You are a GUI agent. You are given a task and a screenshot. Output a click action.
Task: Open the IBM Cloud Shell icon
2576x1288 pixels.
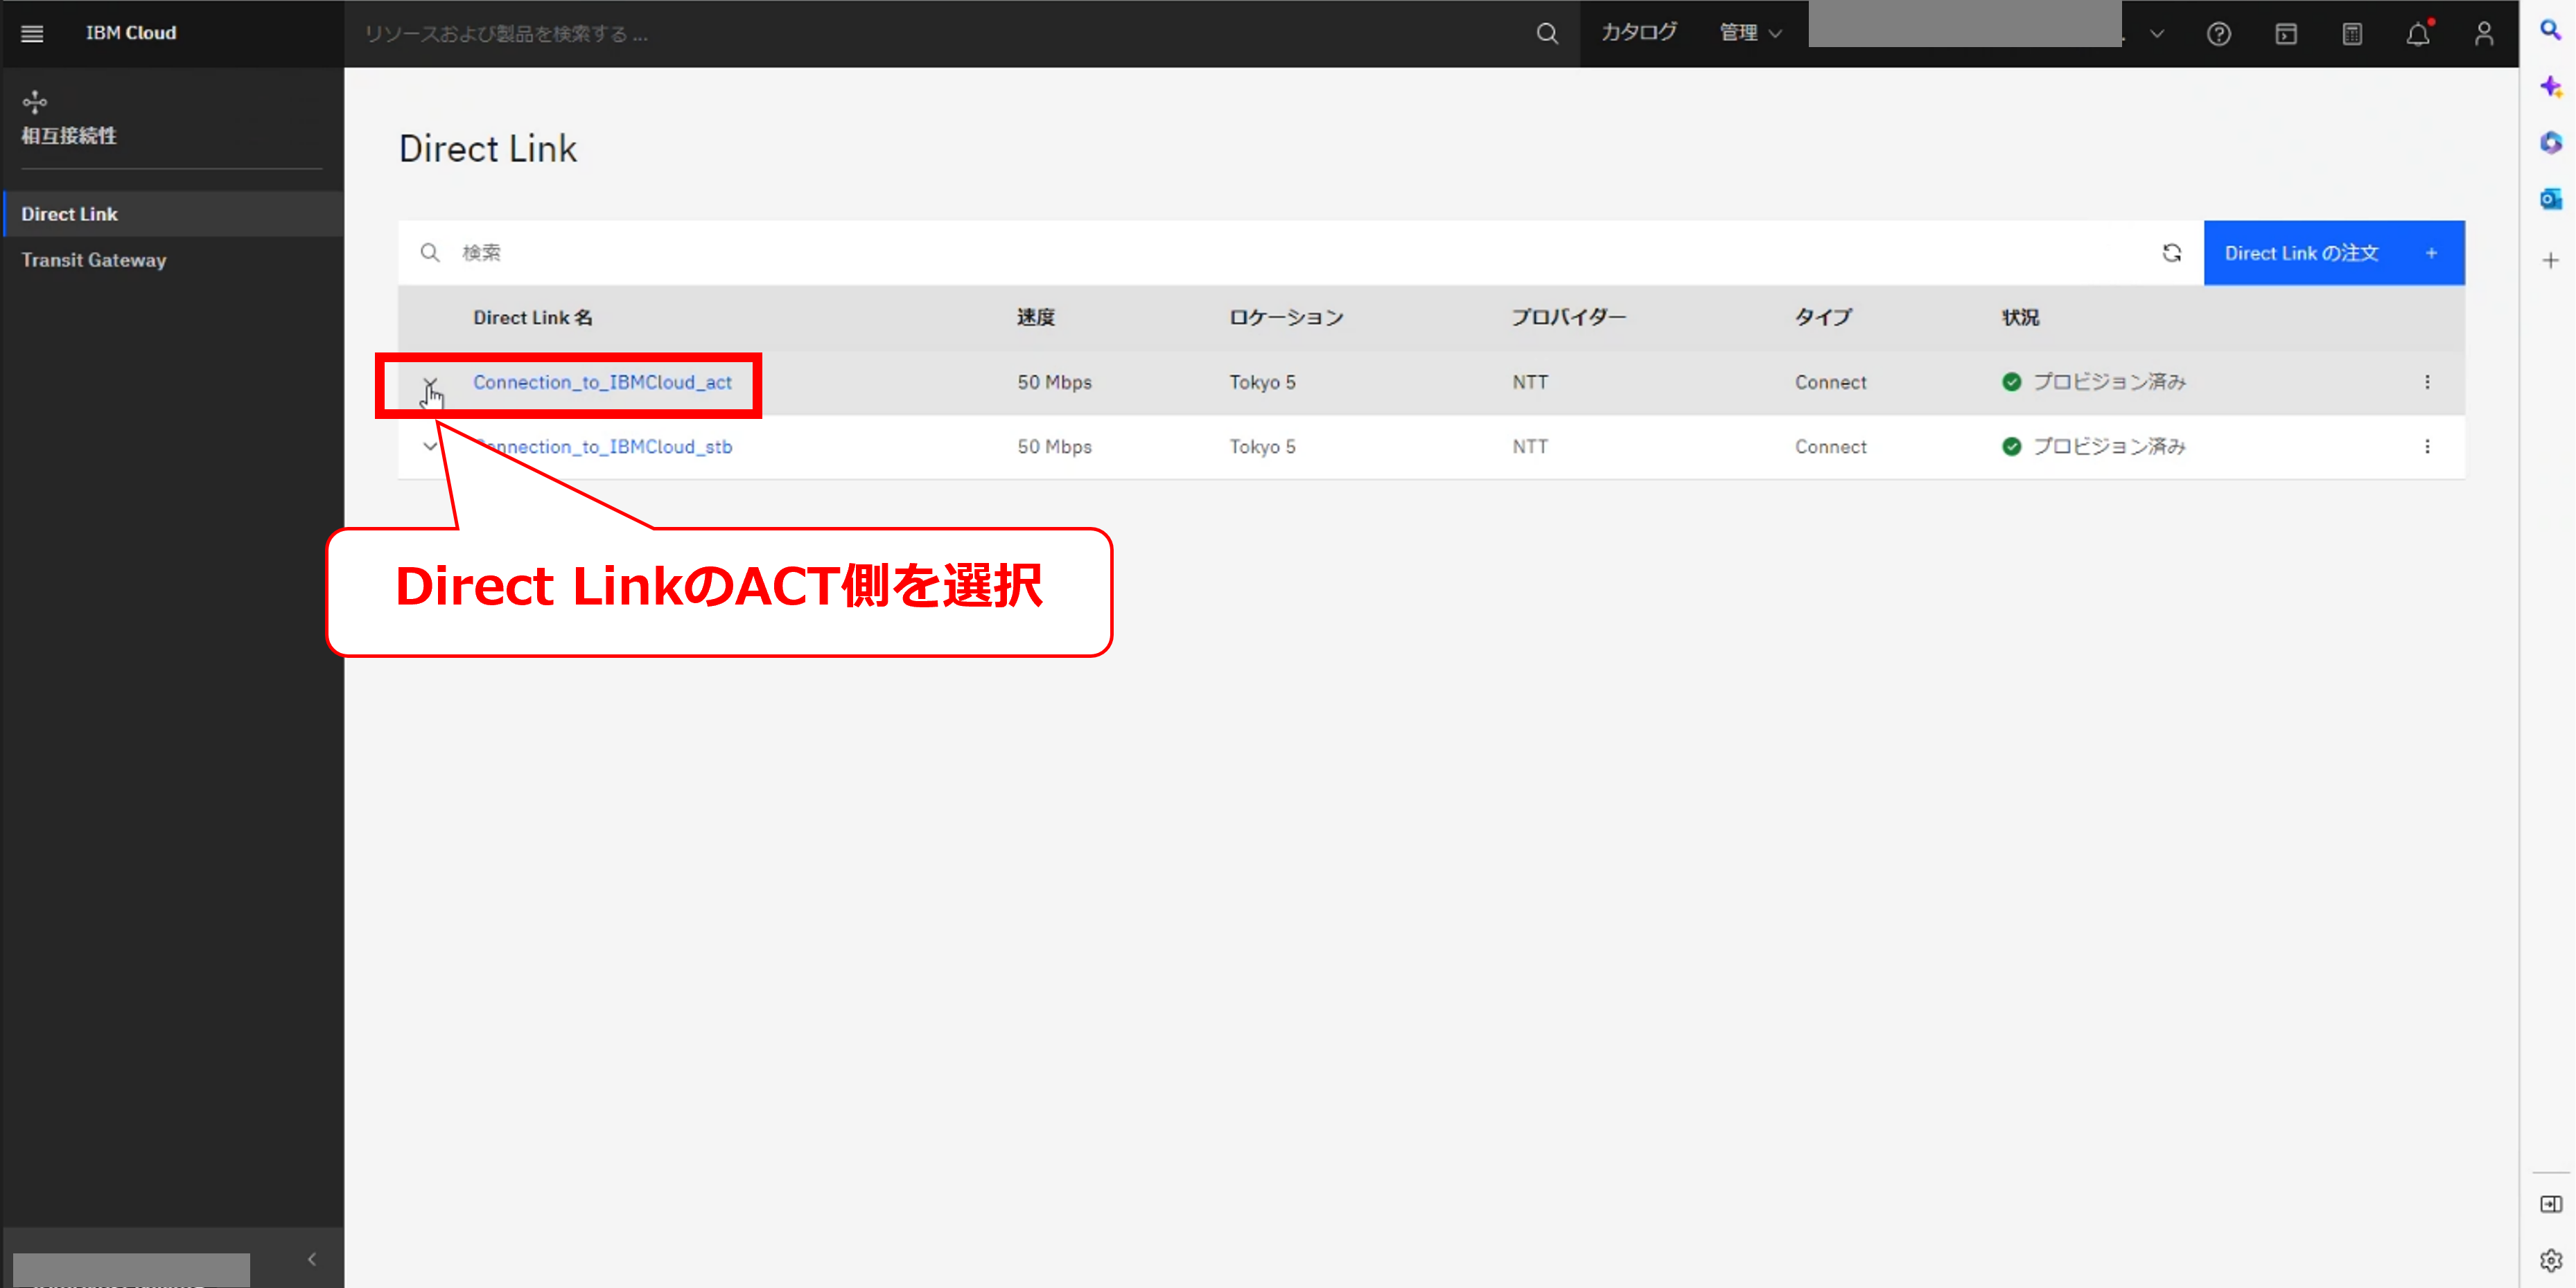[x=2285, y=34]
